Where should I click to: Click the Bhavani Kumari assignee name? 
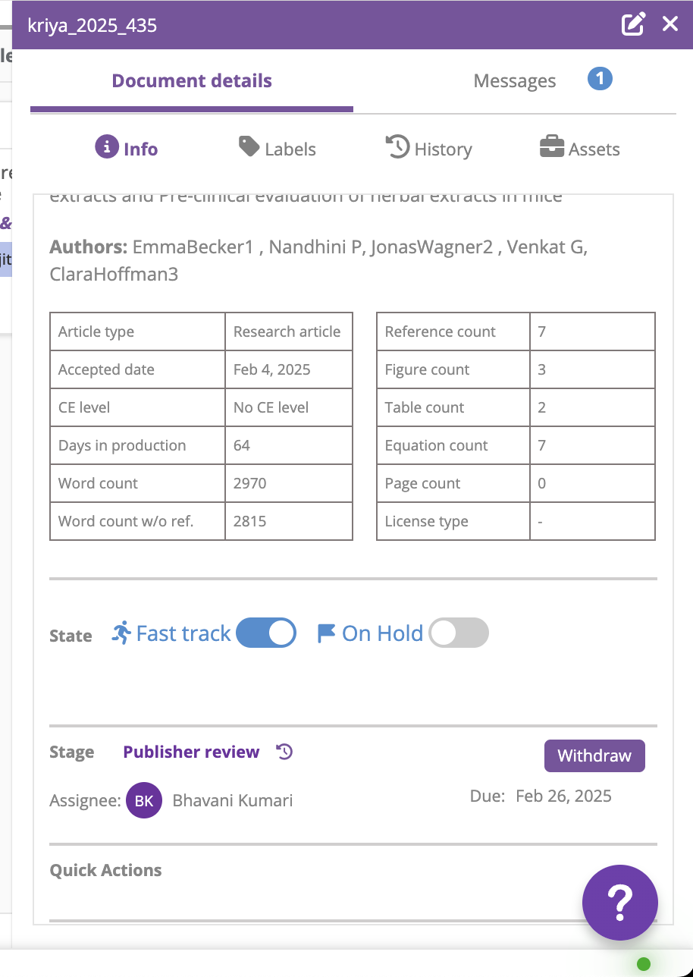point(233,800)
